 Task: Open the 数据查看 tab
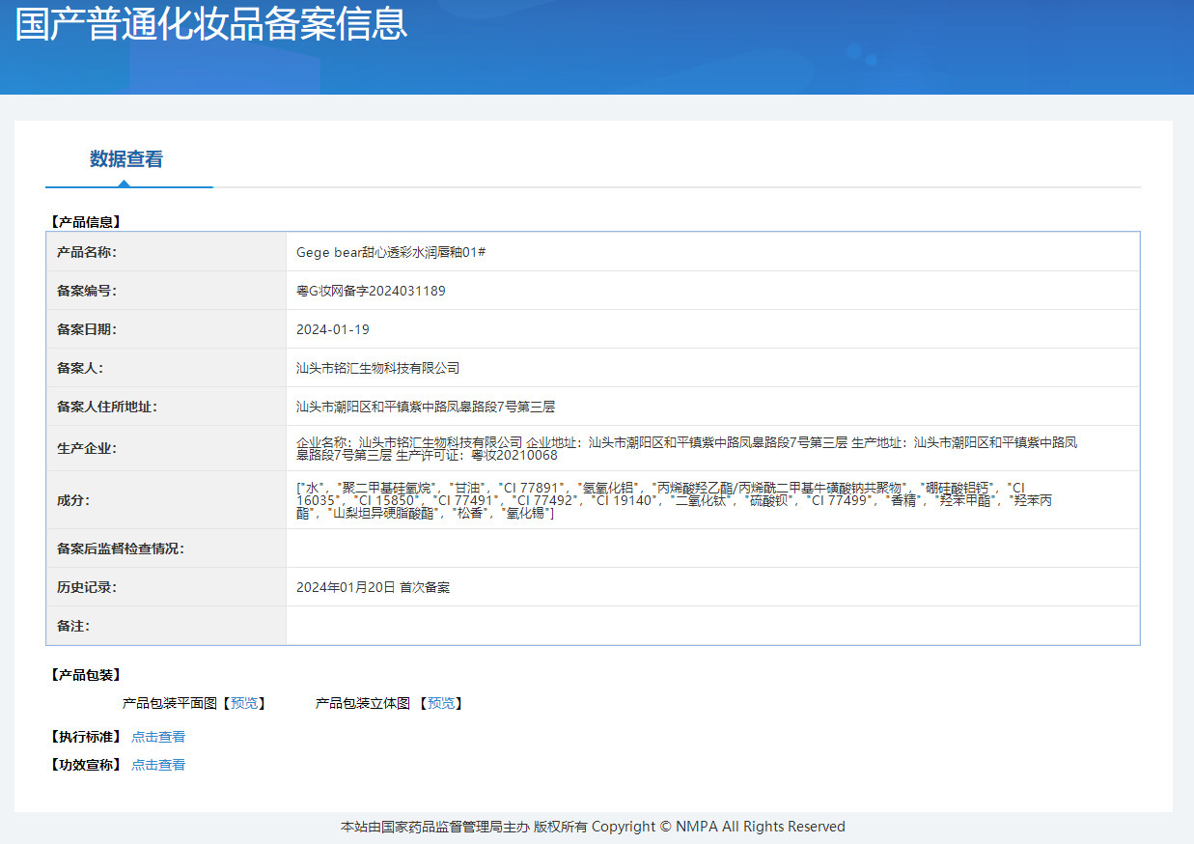126,159
